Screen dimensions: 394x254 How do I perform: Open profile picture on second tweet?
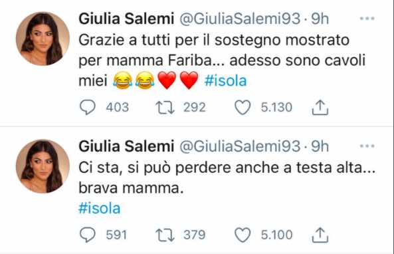[43, 166]
